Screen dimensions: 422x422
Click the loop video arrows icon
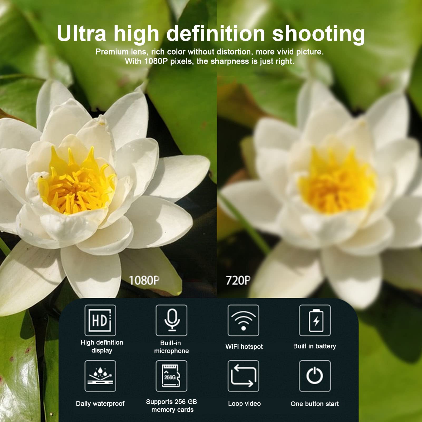pos(243,376)
